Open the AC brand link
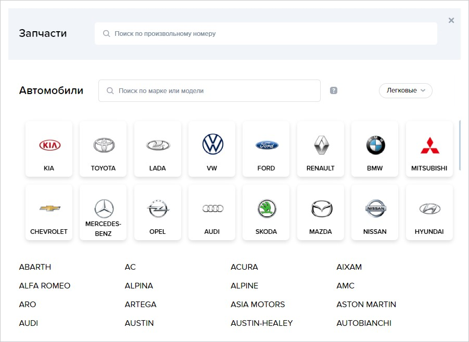Image resolution: width=469 pixels, height=342 pixels. pyautogui.click(x=130, y=267)
